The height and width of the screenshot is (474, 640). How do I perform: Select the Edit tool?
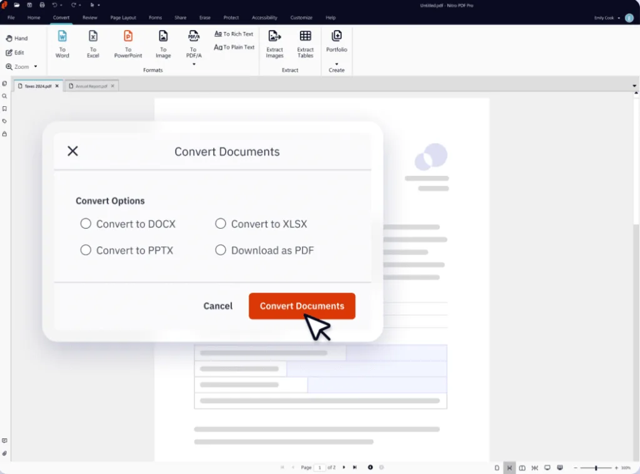point(16,52)
